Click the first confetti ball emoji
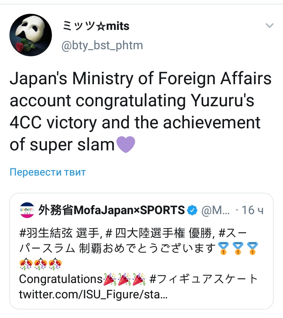 click(x=26, y=264)
